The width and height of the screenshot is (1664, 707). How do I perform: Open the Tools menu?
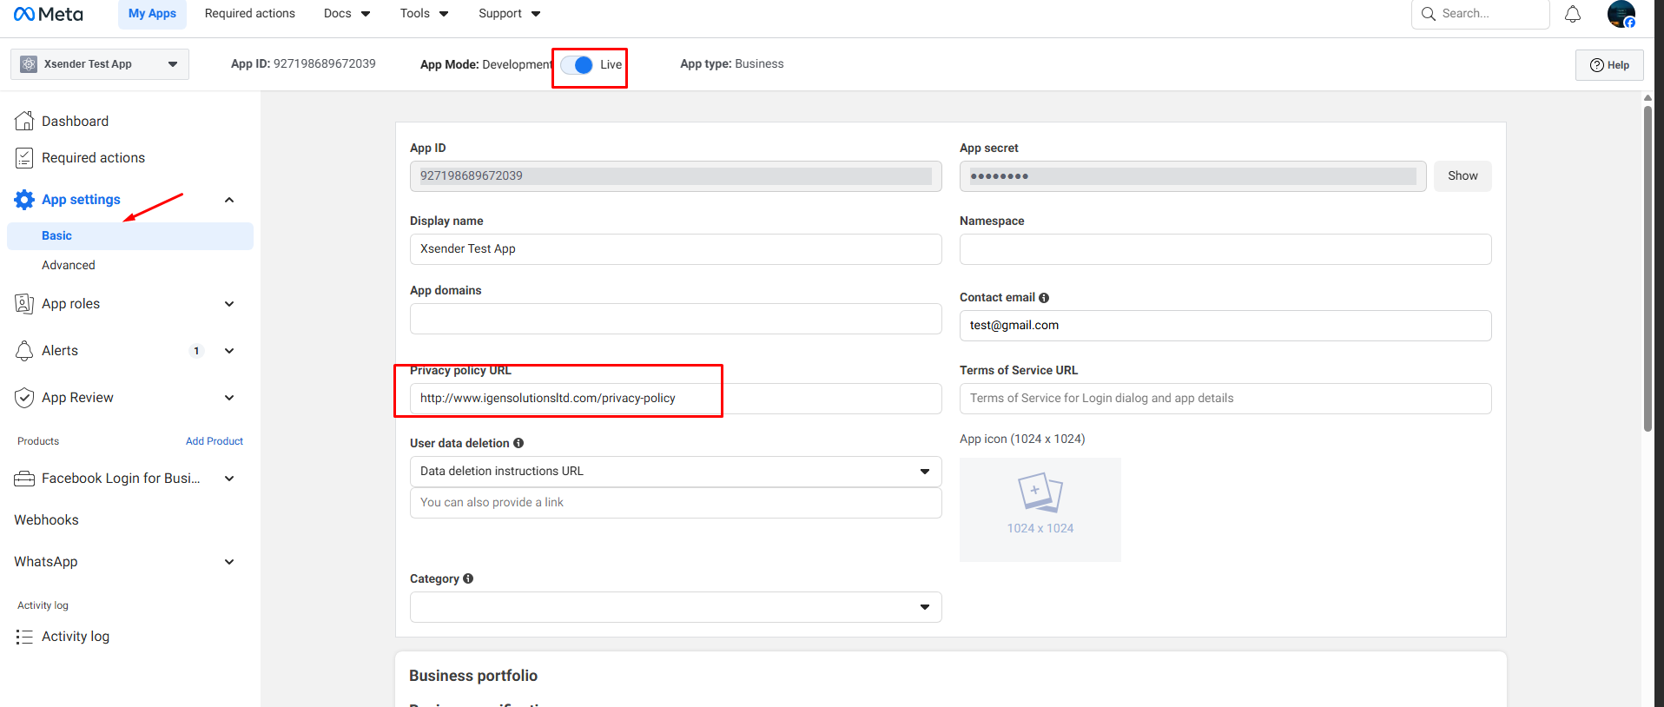tap(424, 14)
